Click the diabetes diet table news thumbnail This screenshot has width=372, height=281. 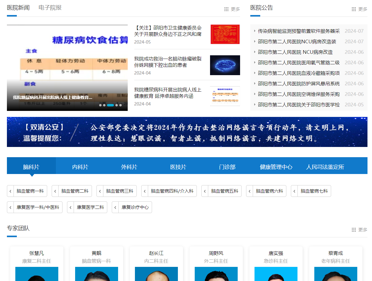pos(225,96)
